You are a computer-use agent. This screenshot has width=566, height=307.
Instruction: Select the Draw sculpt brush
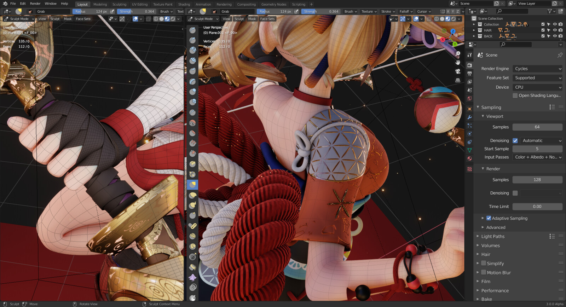pyautogui.click(x=192, y=30)
